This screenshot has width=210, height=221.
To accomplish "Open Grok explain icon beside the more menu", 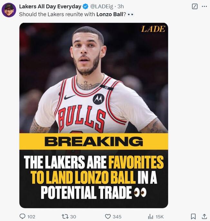I will click(195, 6).
